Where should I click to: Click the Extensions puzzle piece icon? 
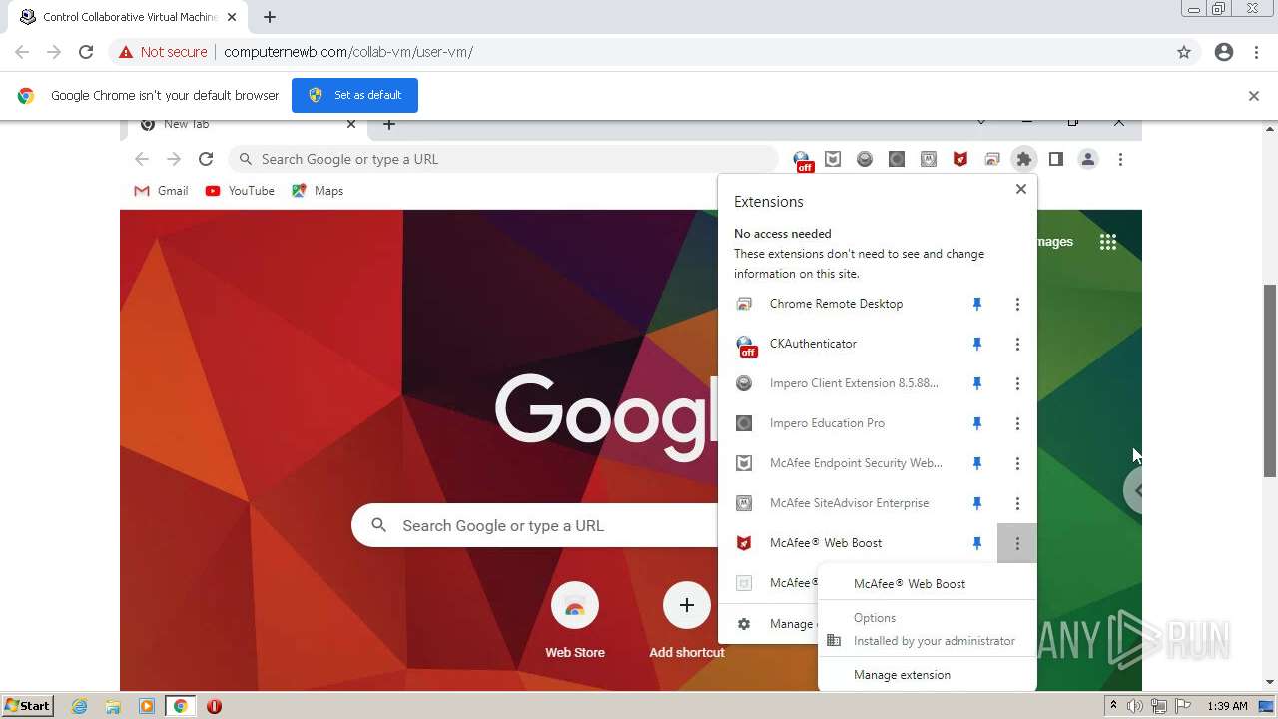click(1024, 159)
